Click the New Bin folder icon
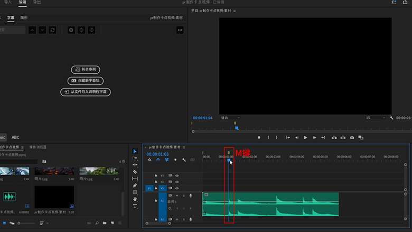The width and height of the screenshot is (412, 232). (x=105, y=223)
